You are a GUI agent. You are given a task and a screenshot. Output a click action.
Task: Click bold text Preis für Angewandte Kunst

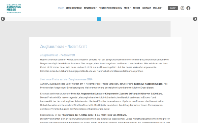pyautogui.click(x=86, y=93)
